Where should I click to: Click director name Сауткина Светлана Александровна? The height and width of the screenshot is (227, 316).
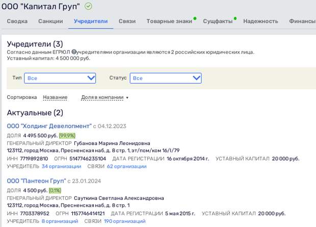click(x=119, y=198)
